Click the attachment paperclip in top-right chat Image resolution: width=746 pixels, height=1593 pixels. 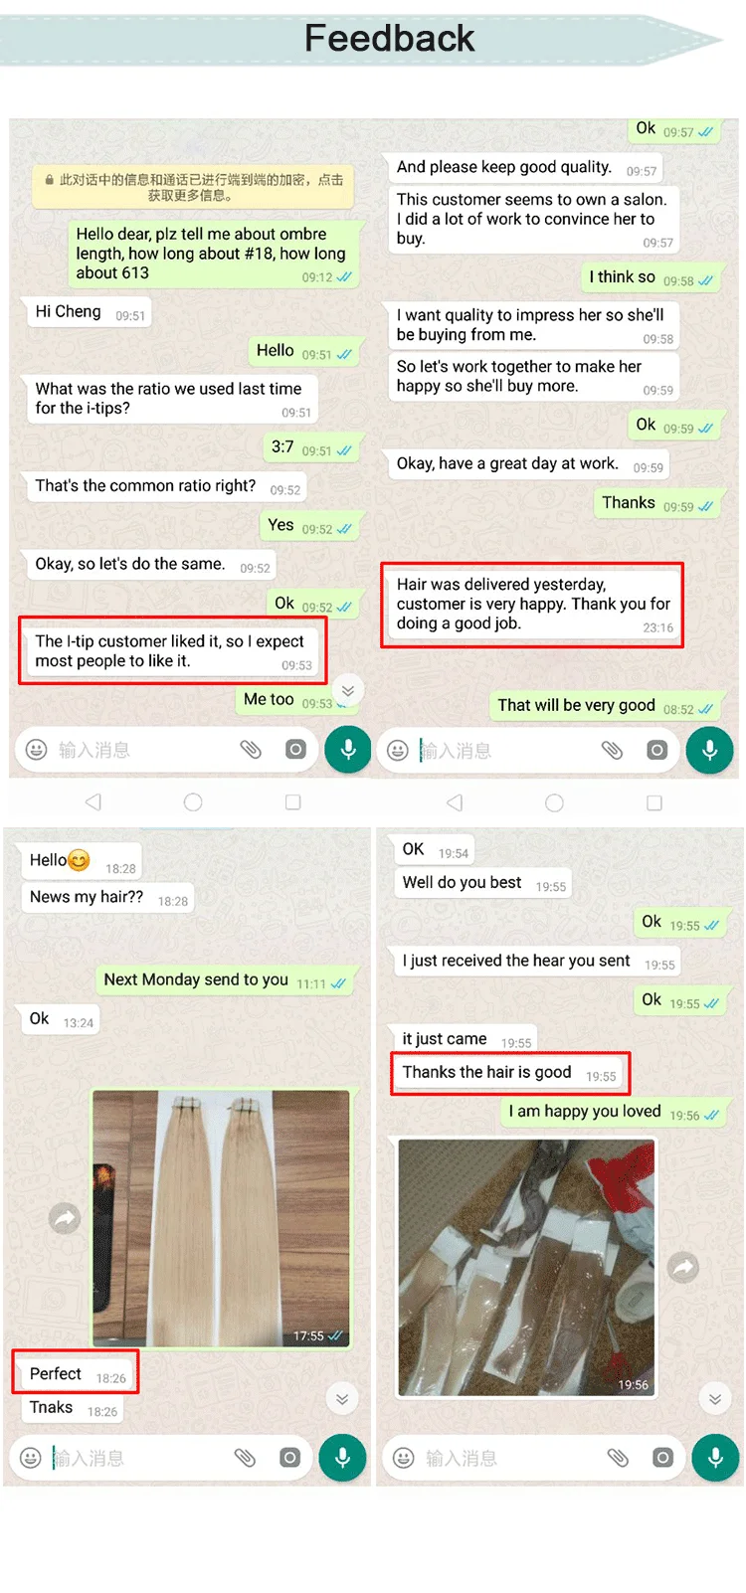coord(612,750)
